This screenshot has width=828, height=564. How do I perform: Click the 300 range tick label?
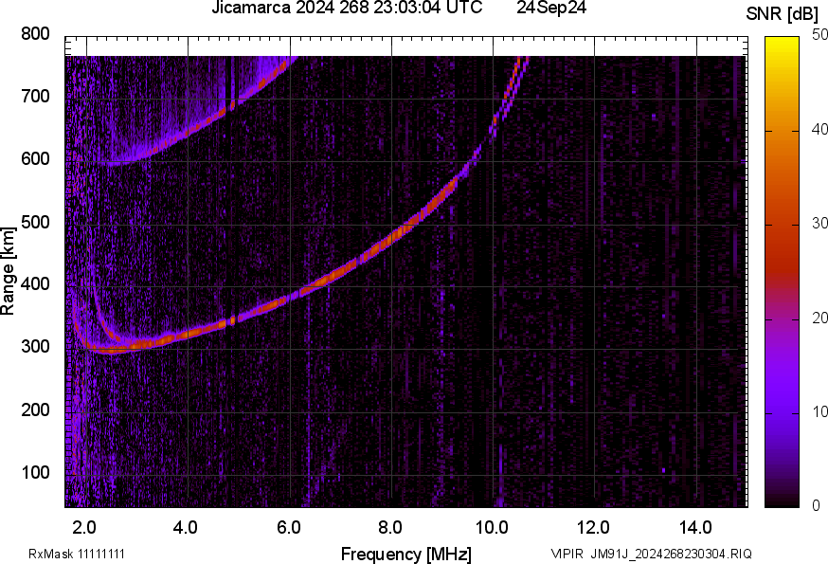(35, 347)
